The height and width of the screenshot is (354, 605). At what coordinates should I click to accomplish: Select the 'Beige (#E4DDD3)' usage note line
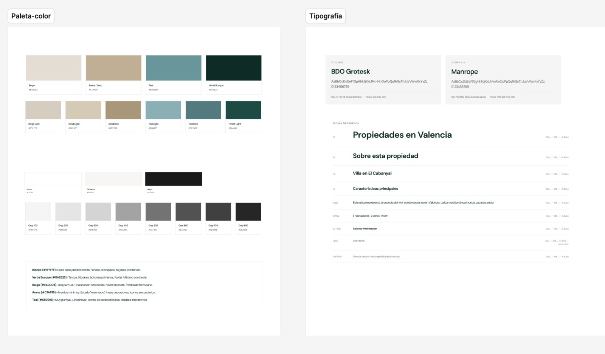[x=93, y=285]
